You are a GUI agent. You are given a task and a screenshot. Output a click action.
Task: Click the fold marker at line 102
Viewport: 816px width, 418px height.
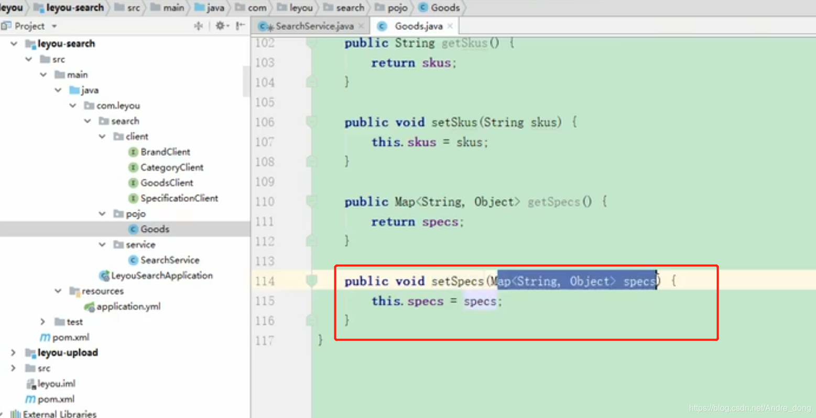click(312, 43)
